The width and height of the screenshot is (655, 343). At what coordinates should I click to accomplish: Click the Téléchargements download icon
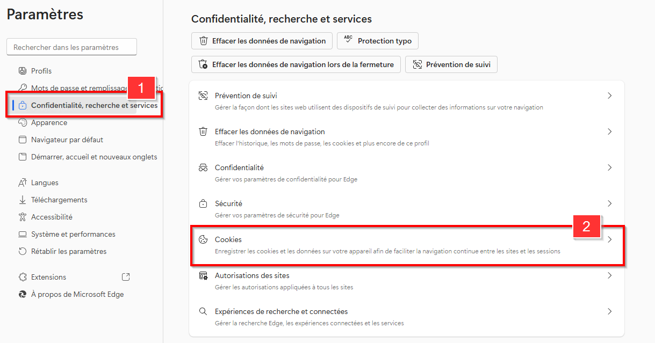[23, 200]
